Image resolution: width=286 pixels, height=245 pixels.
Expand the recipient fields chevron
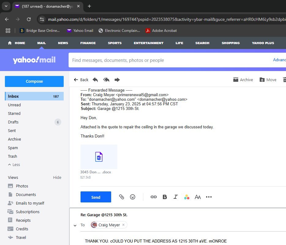click(75, 225)
